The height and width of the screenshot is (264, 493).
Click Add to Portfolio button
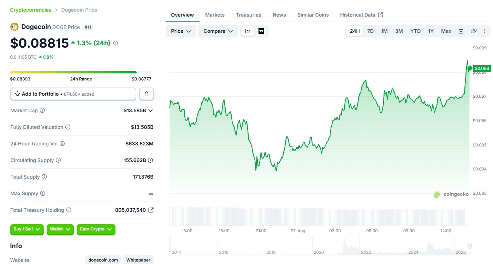pyautogui.click(x=73, y=94)
